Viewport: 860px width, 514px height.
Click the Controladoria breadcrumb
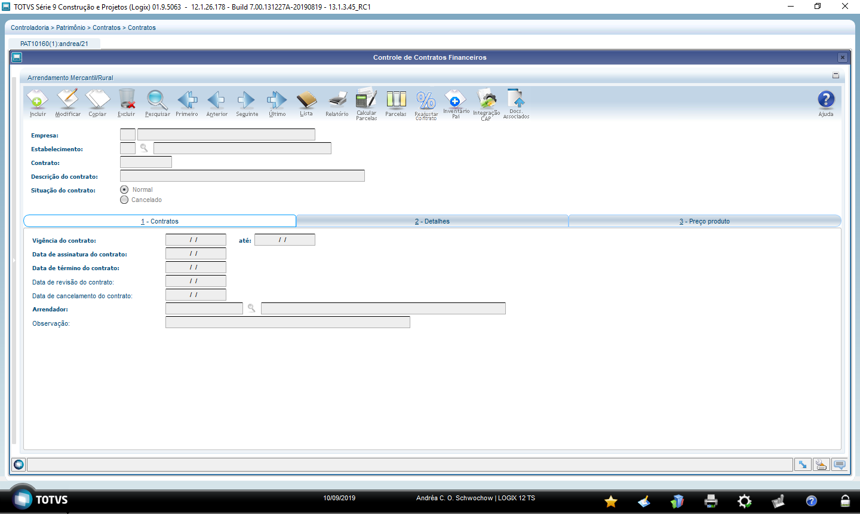pyautogui.click(x=30, y=27)
